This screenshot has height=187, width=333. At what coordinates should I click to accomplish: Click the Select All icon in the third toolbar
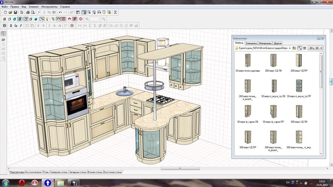point(5,26)
